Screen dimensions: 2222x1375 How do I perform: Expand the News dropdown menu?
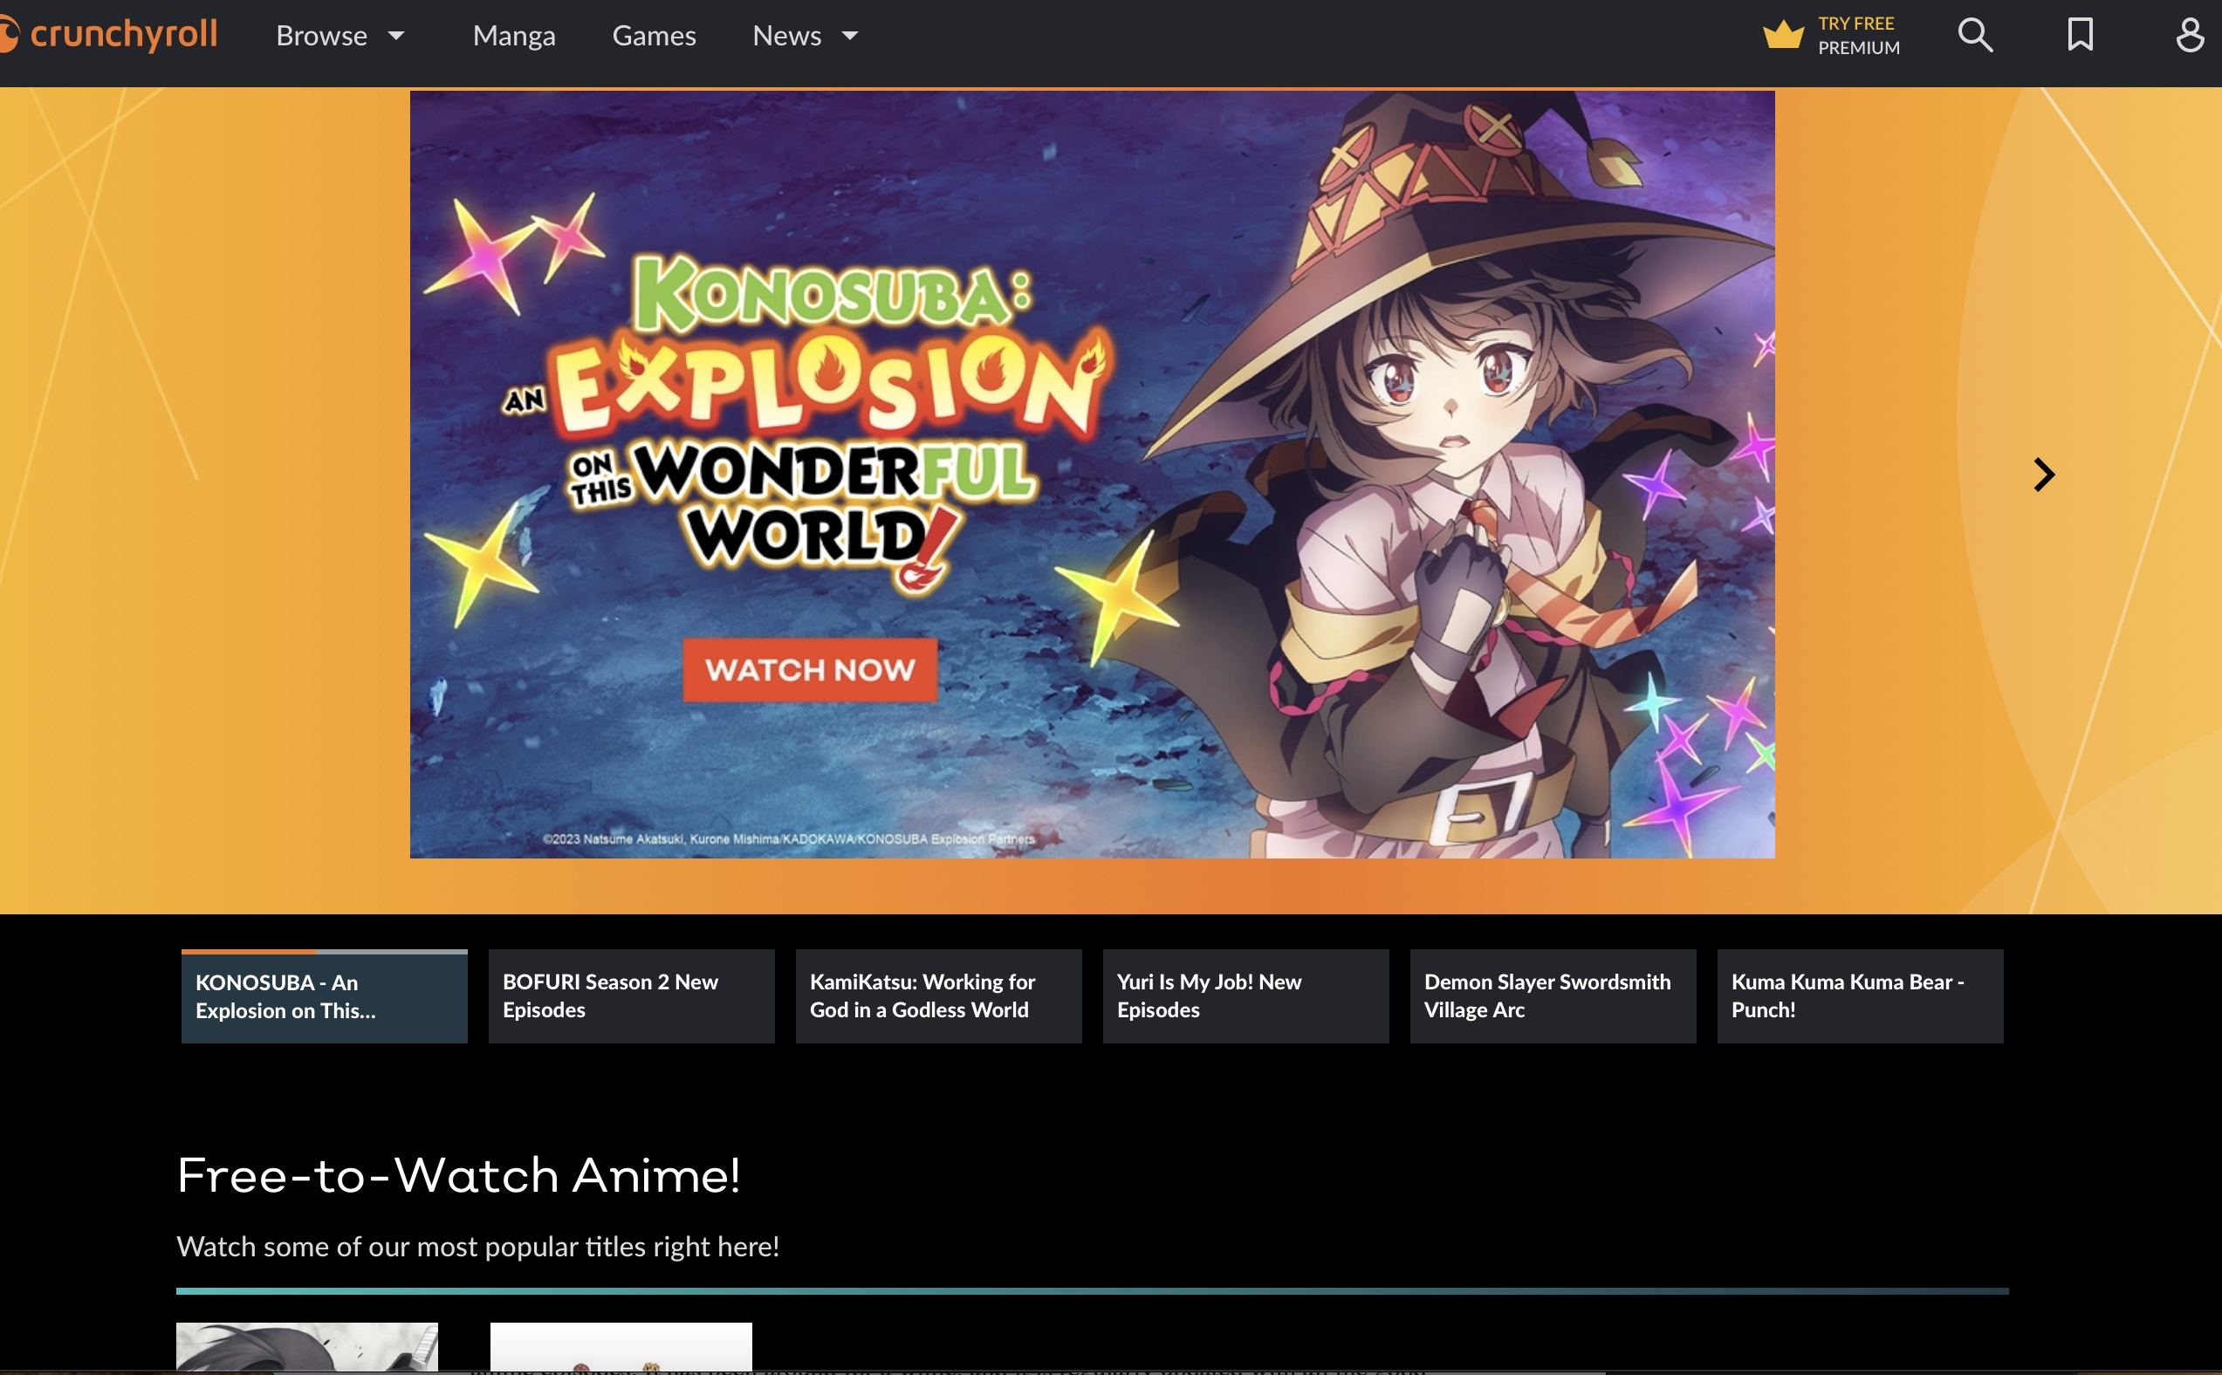click(x=806, y=36)
